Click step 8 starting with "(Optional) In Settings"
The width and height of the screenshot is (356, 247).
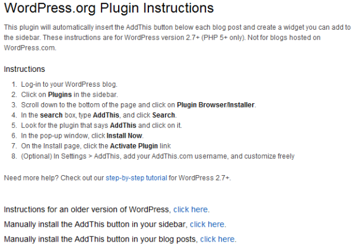point(158,156)
